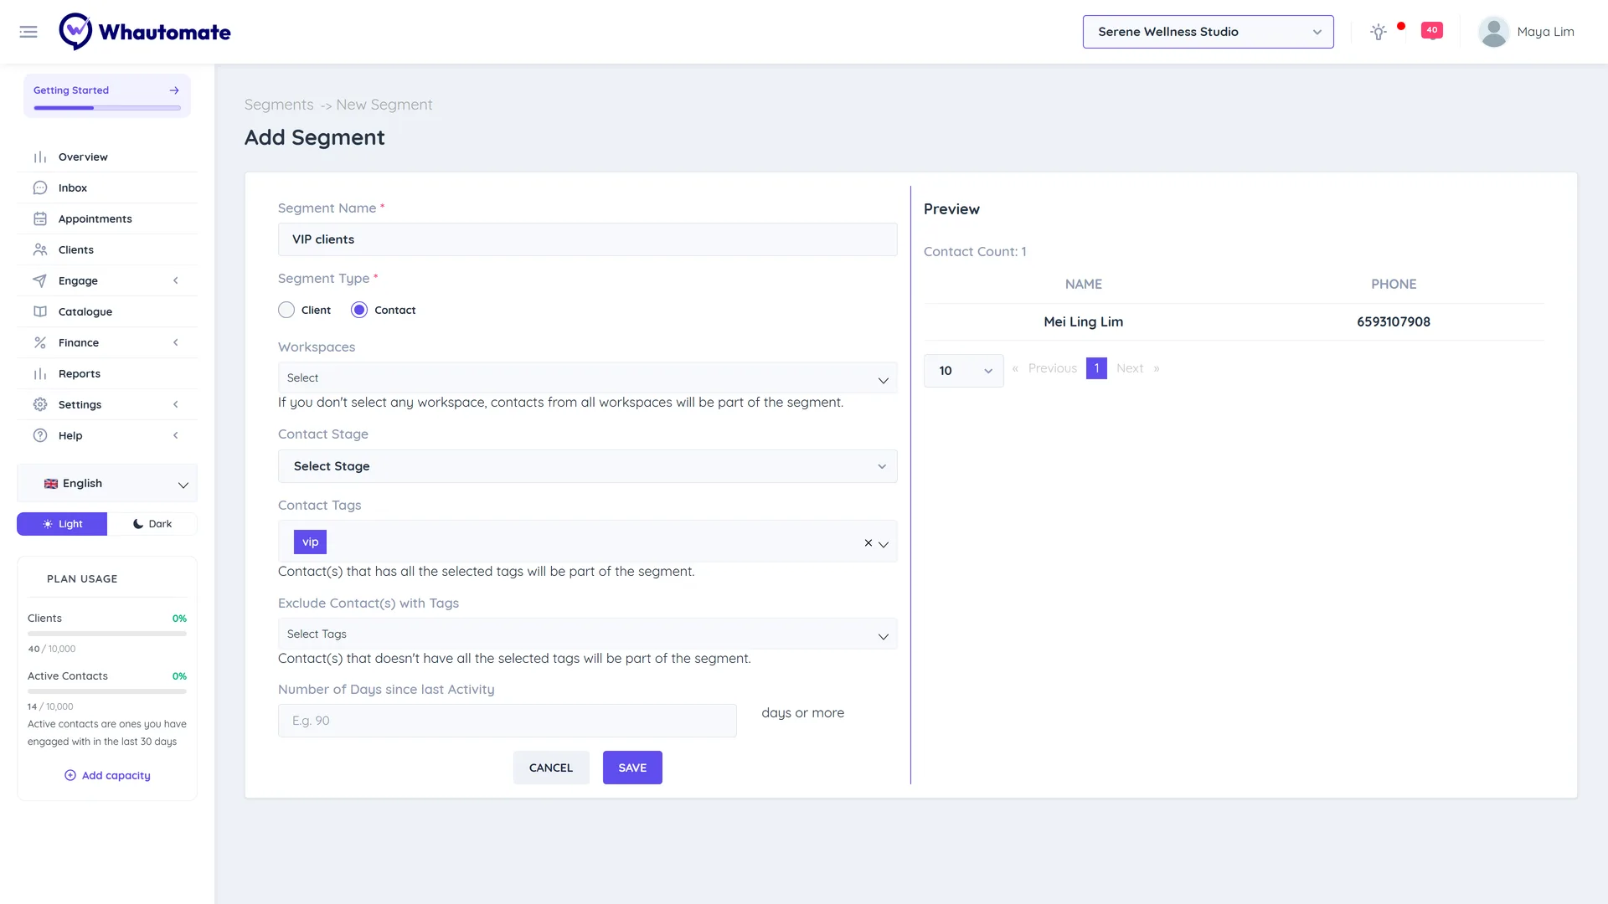Open notifications badge showing 40

tap(1432, 30)
